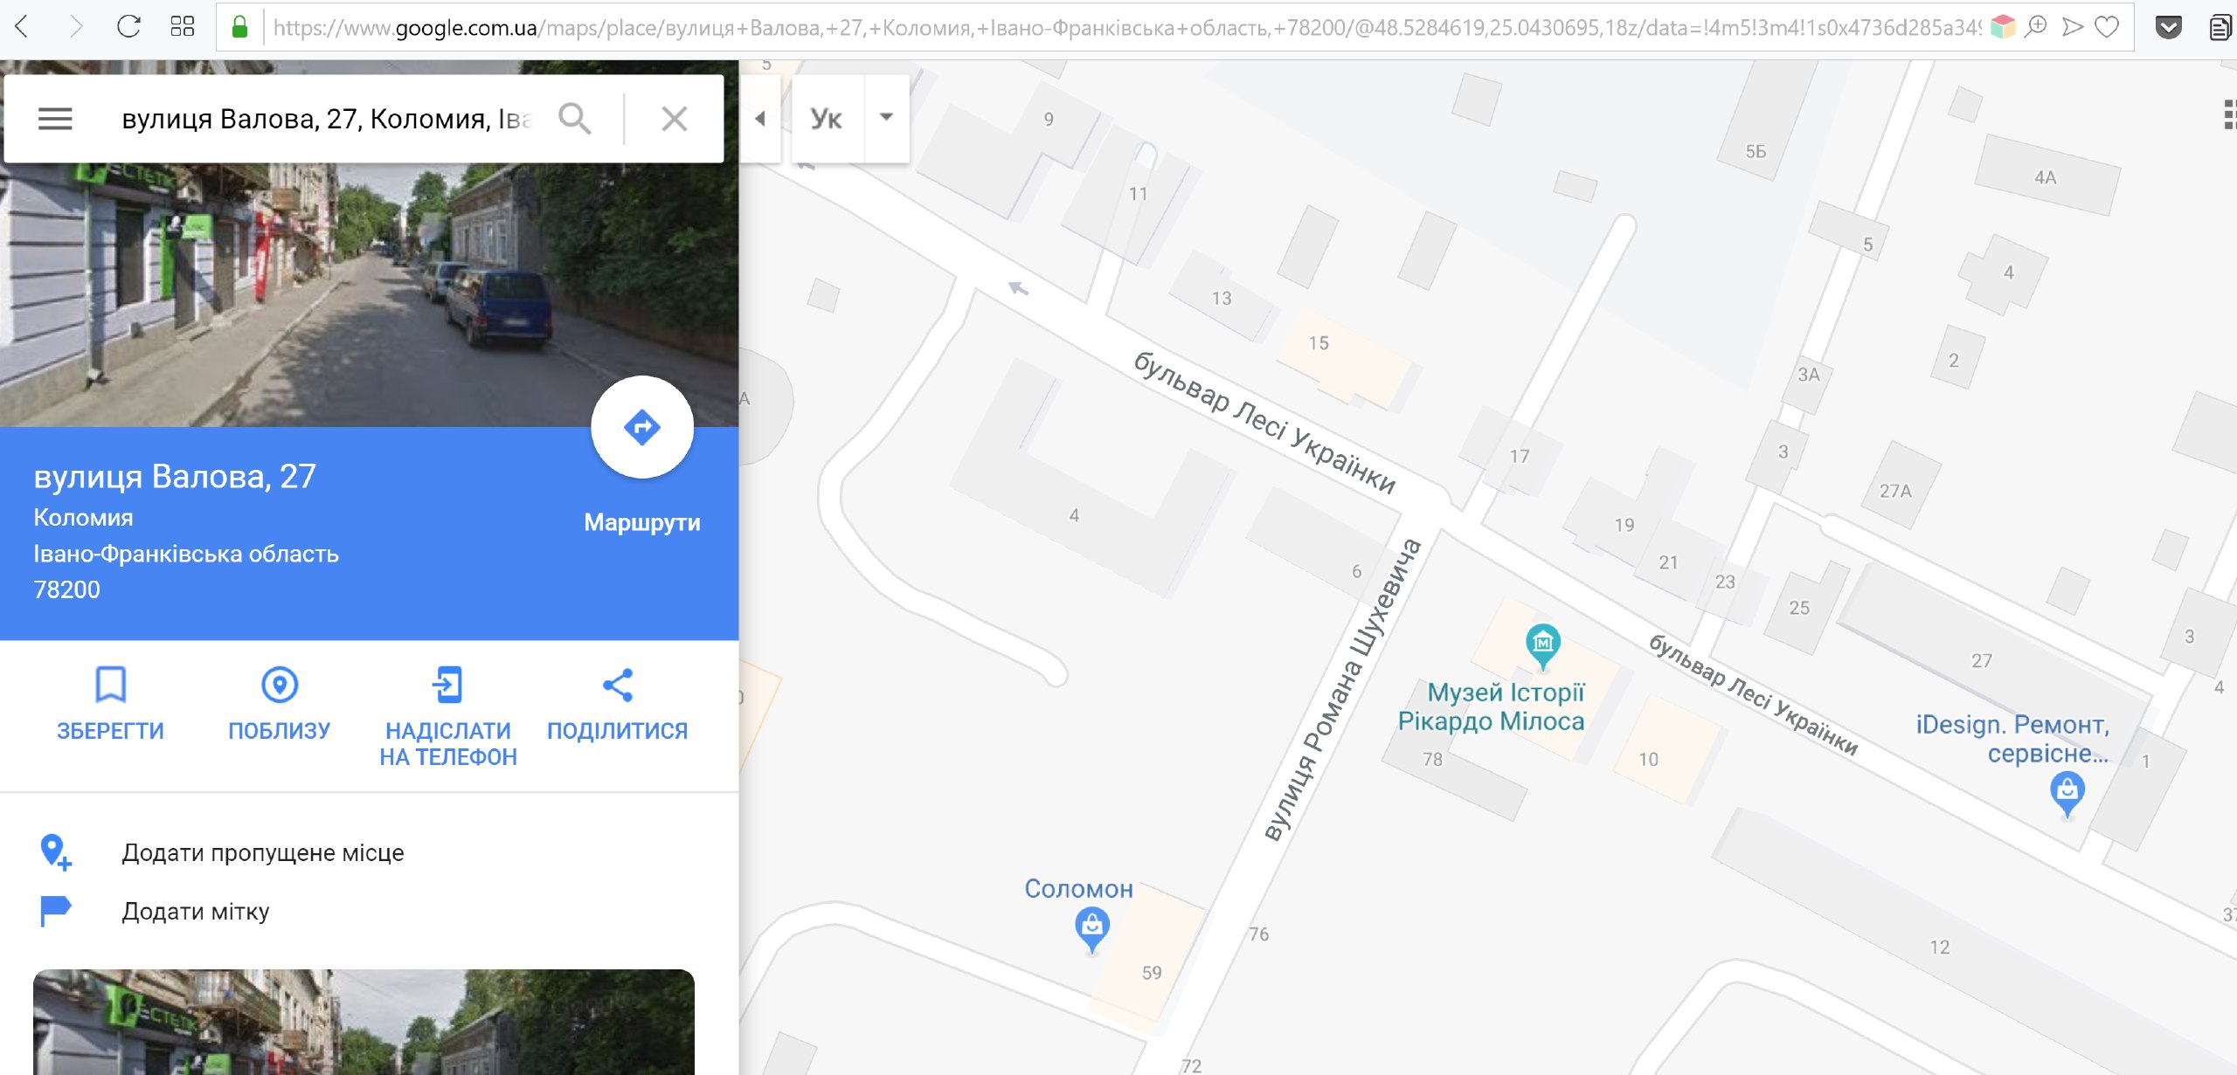Select the Соломон shop marker
This screenshot has width=2237, height=1075.
click(1091, 928)
